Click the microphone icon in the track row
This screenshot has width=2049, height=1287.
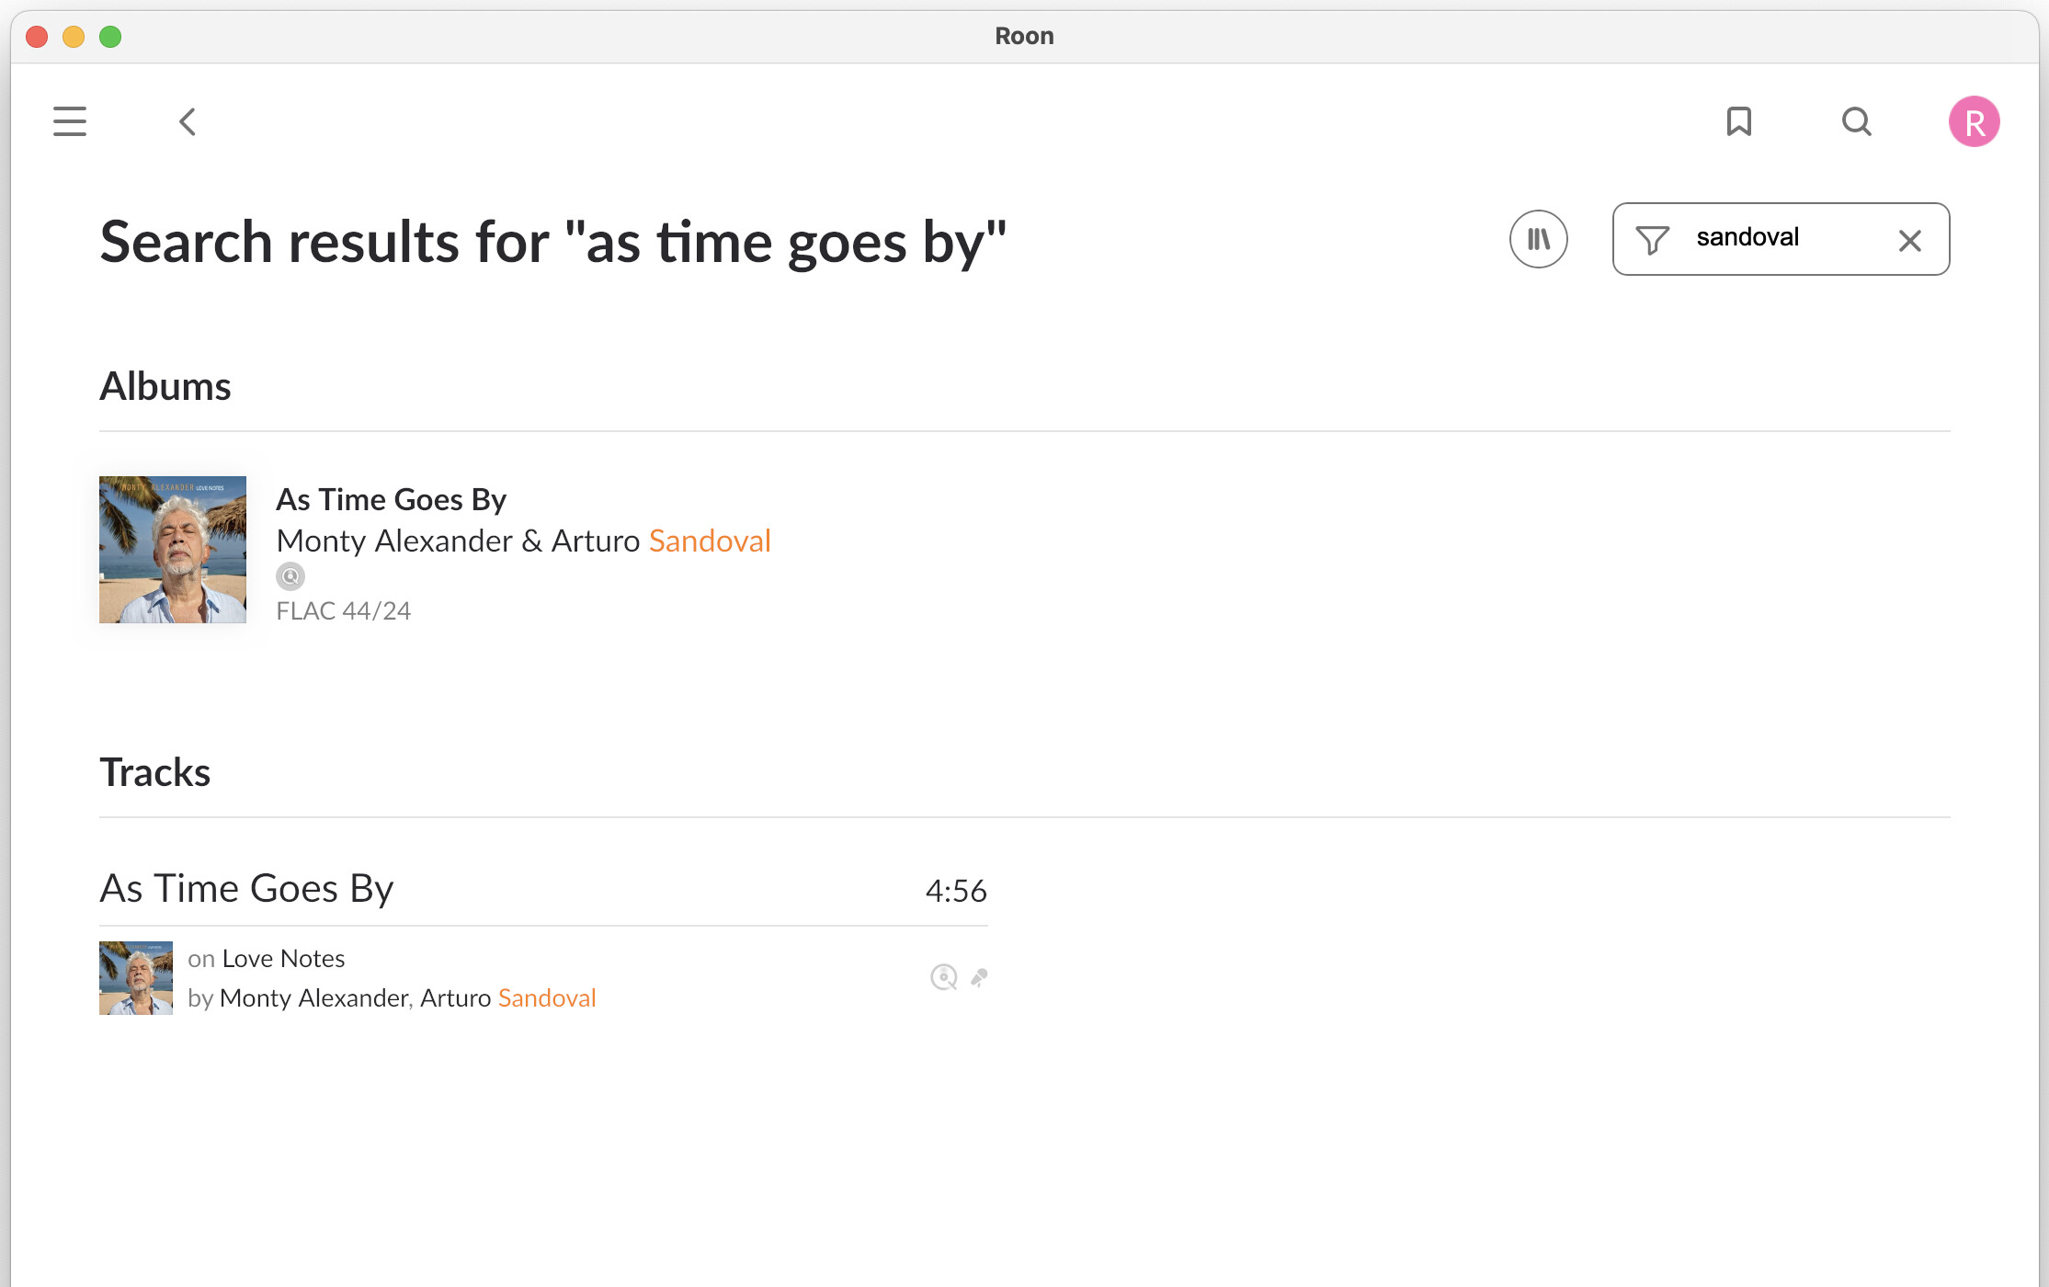click(979, 977)
